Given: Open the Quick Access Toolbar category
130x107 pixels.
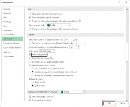Looking at the screenshot, I should (12, 48).
